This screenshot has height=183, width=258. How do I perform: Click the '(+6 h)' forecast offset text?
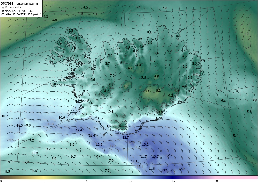37,14
